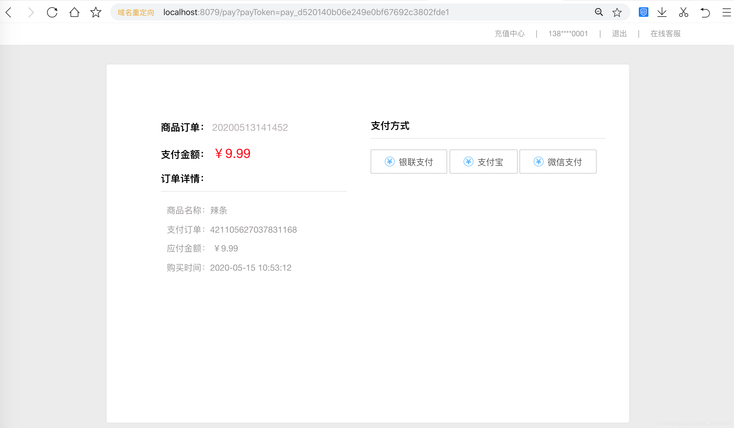Image resolution: width=734 pixels, height=428 pixels.
Task: Click the magnifier search icon in address bar
Action: coord(599,12)
